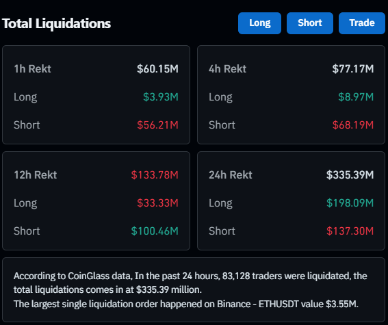Click the blue Trade button
The height and width of the screenshot is (325, 388).
coord(362,23)
